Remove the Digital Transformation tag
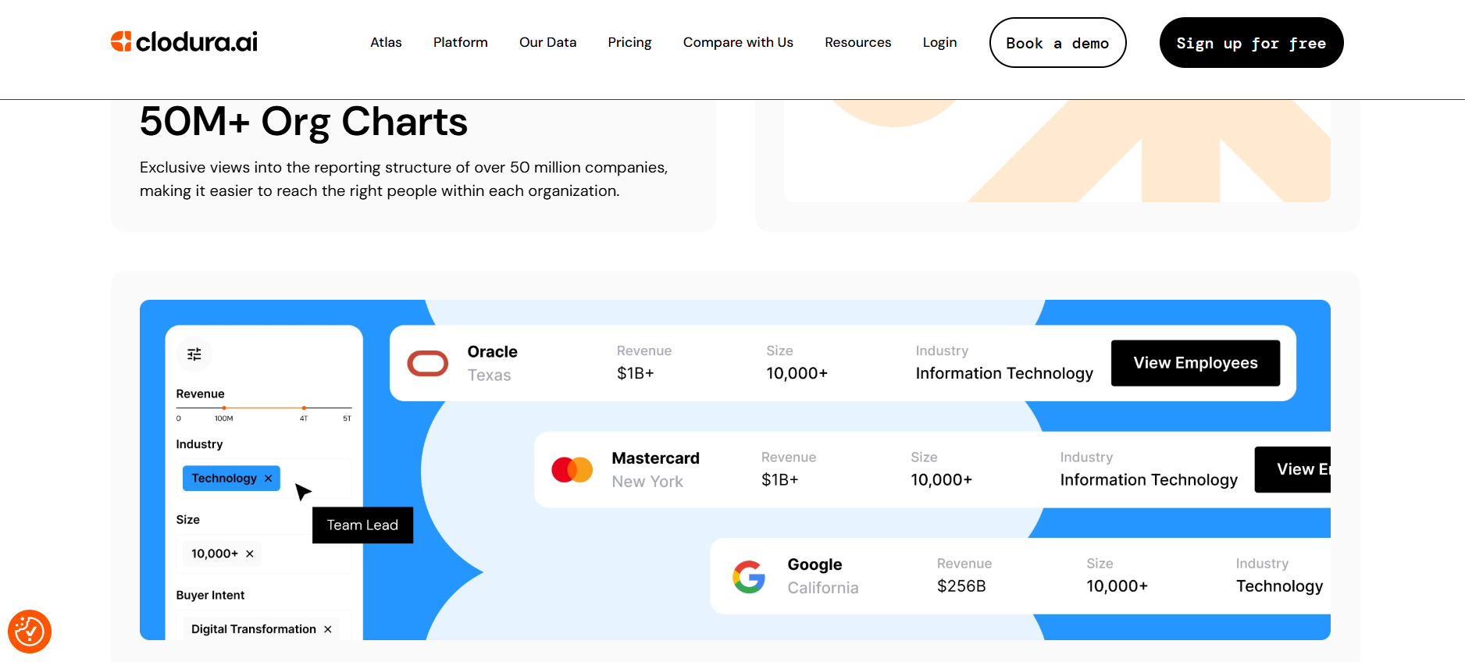The height and width of the screenshot is (662, 1465). point(328,629)
